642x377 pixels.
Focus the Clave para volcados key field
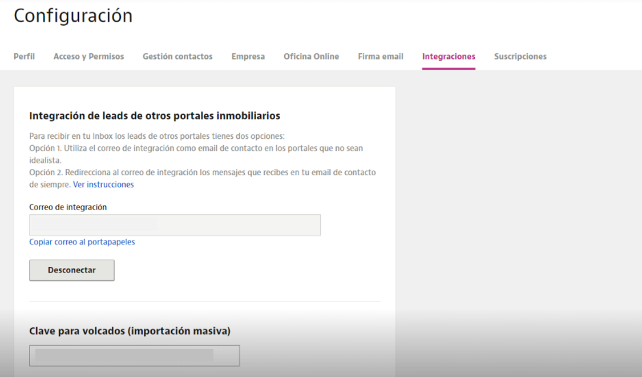(134, 355)
